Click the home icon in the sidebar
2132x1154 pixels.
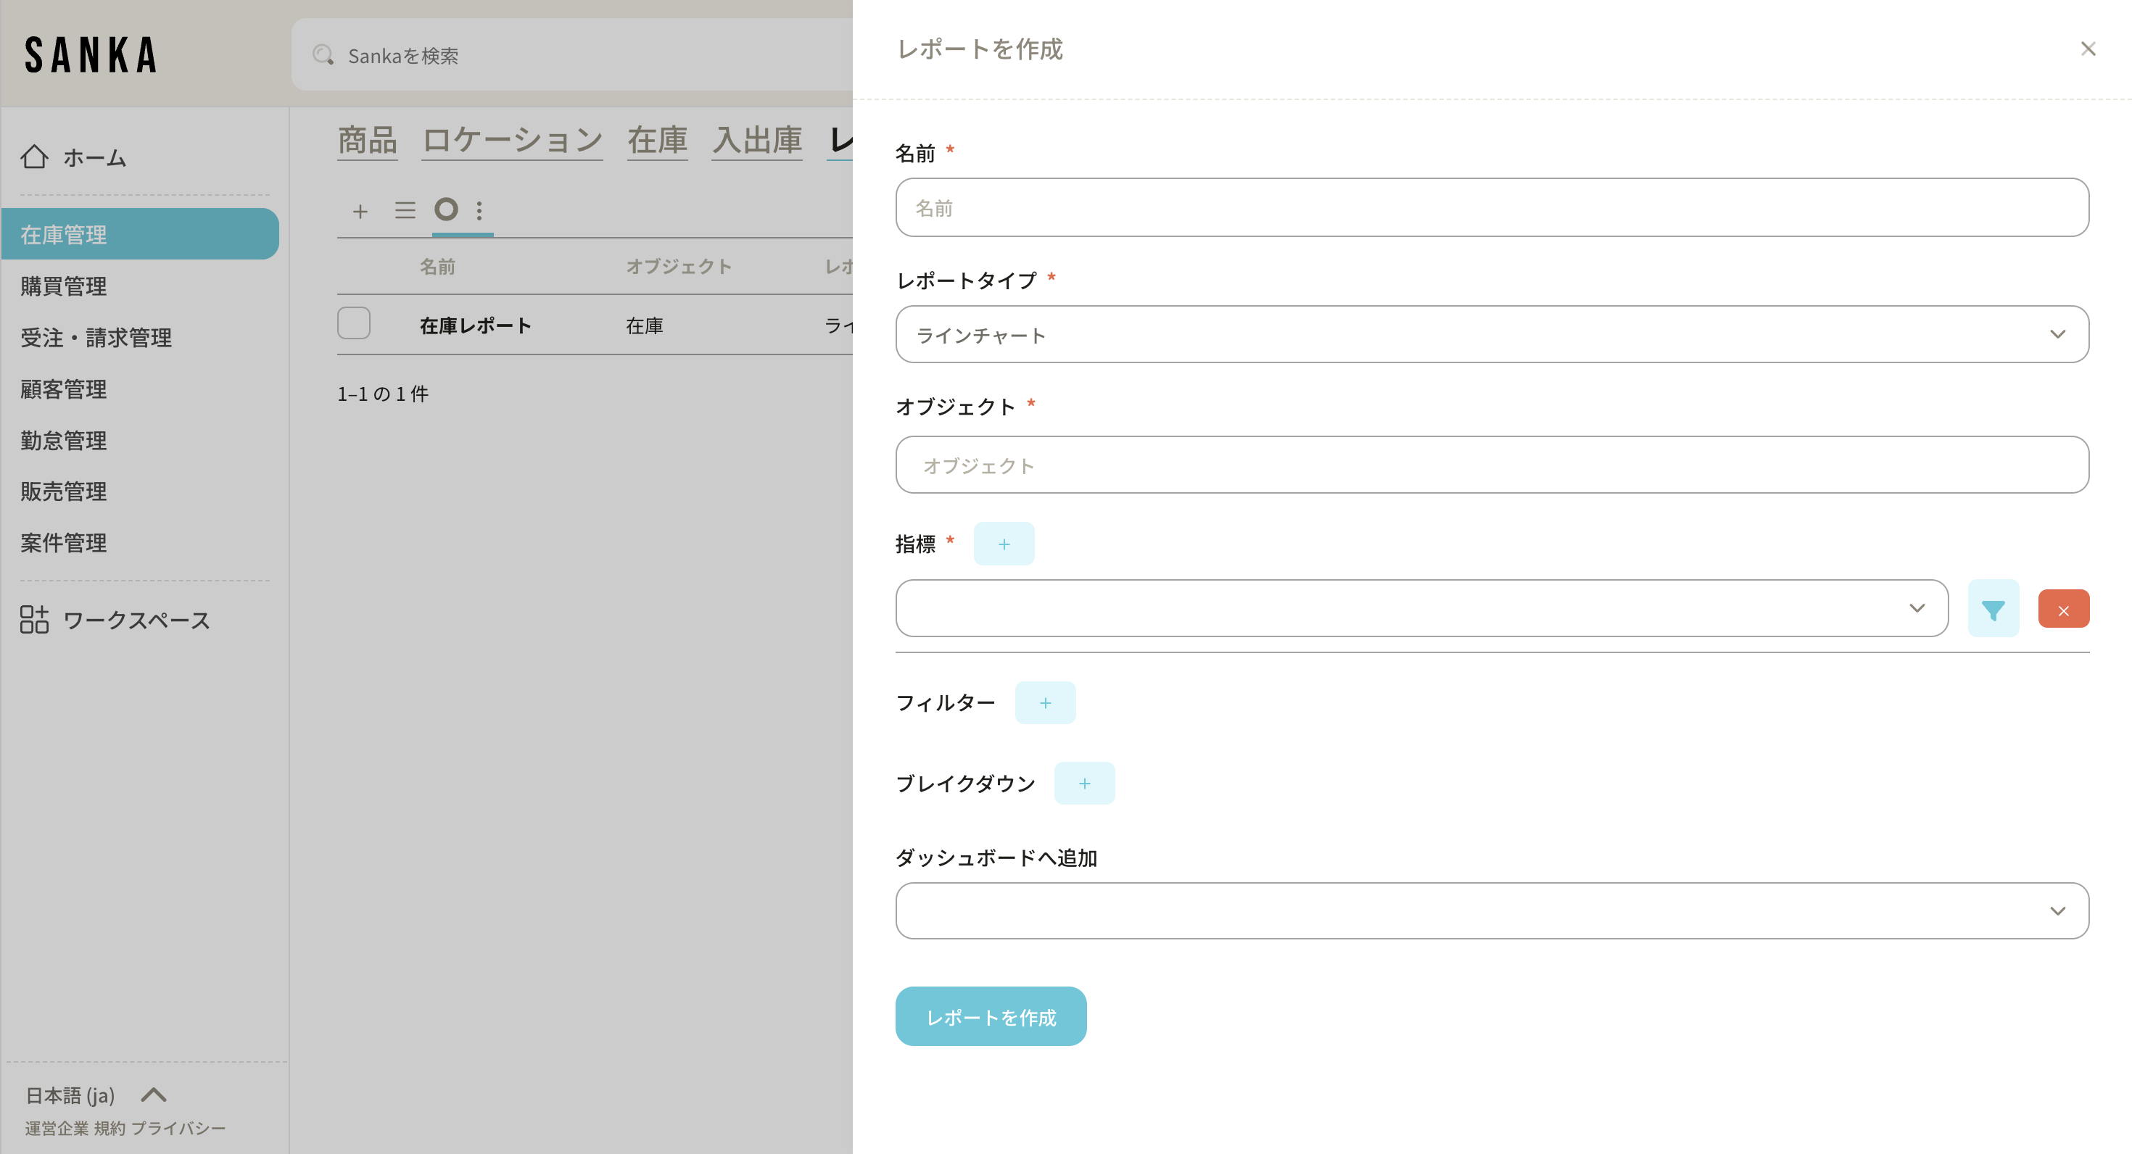(34, 157)
